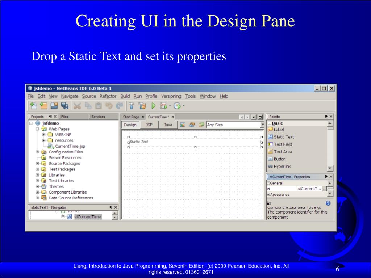371x278 pixels.
Task: Collapse the jsfdemo project node
Action: [x=31, y=123]
